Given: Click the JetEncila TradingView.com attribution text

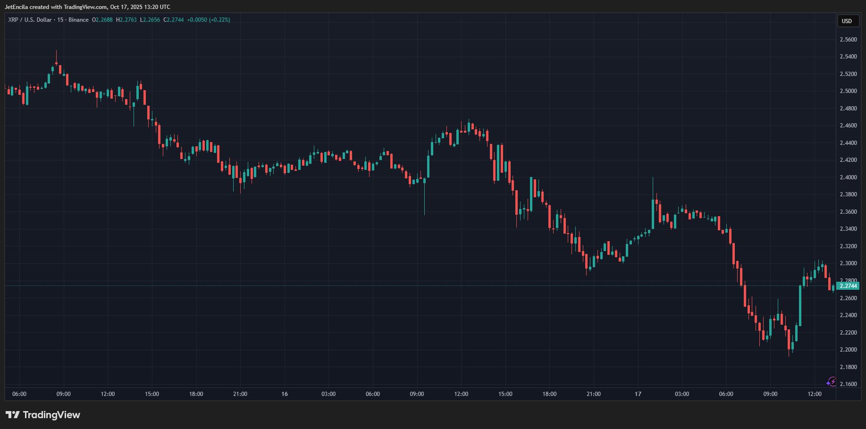Looking at the screenshot, I should (x=87, y=7).
